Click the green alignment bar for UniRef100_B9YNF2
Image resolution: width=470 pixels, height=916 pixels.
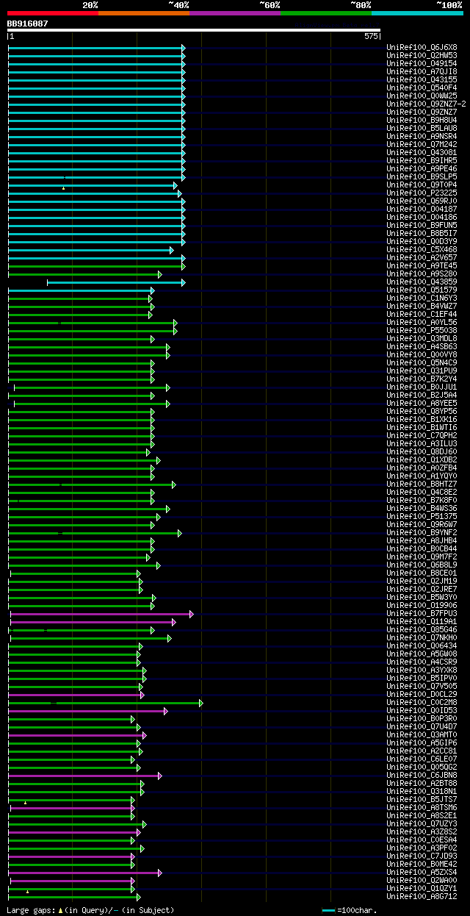coord(95,533)
